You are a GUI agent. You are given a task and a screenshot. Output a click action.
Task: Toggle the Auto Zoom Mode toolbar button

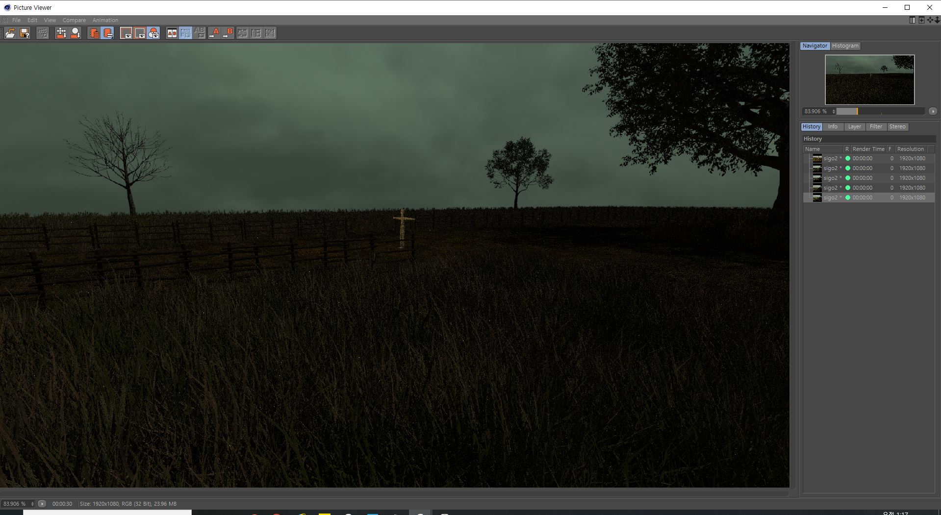(126, 33)
